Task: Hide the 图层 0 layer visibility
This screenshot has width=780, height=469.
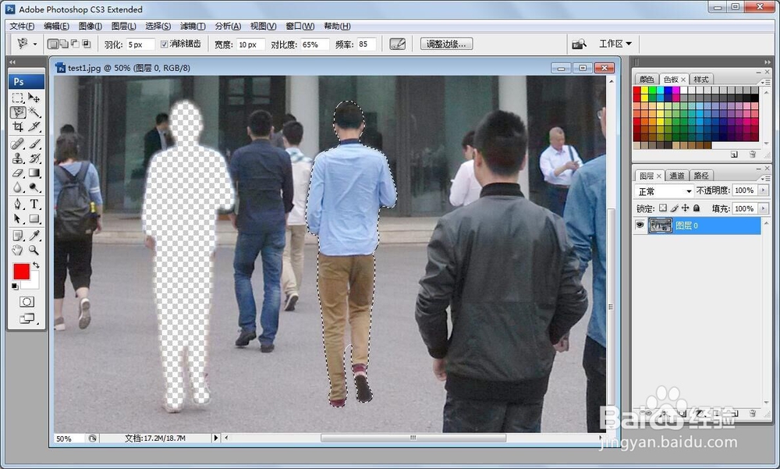Action: click(x=640, y=225)
